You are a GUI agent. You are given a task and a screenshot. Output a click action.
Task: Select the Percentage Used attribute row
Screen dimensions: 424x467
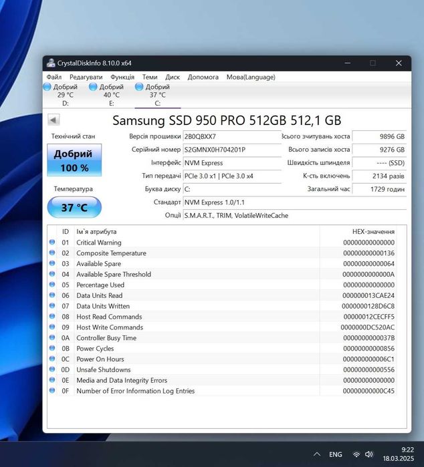(223, 285)
